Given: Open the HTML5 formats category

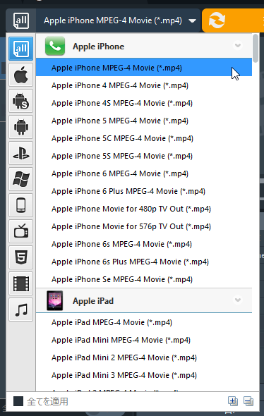Looking at the screenshot, I should [20, 257].
